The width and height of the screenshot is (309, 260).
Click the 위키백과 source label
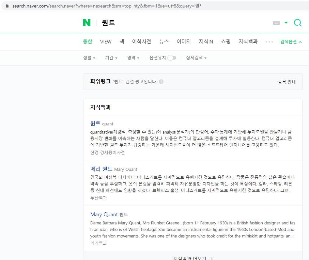pos(99,243)
